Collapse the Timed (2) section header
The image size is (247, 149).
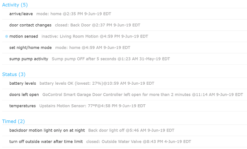14,121
